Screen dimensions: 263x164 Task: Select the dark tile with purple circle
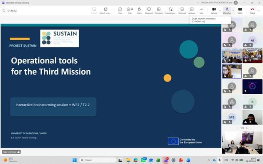click(252, 86)
